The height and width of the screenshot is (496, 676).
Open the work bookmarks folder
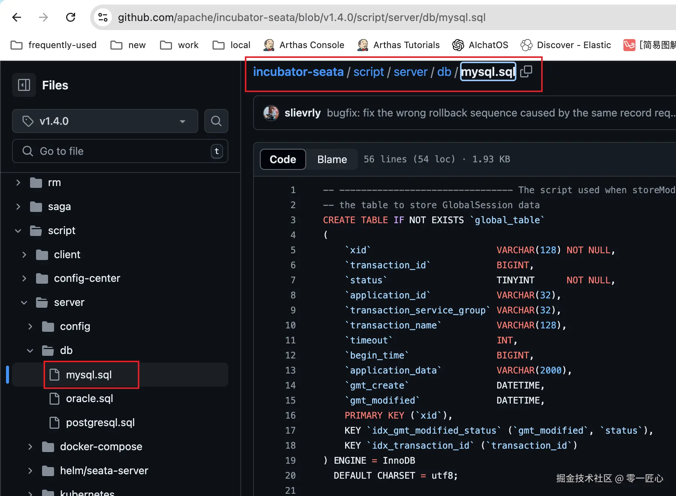coord(179,45)
